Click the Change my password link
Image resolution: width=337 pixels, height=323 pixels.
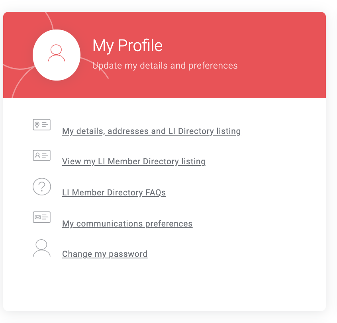pyautogui.click(x=105, y=254)
